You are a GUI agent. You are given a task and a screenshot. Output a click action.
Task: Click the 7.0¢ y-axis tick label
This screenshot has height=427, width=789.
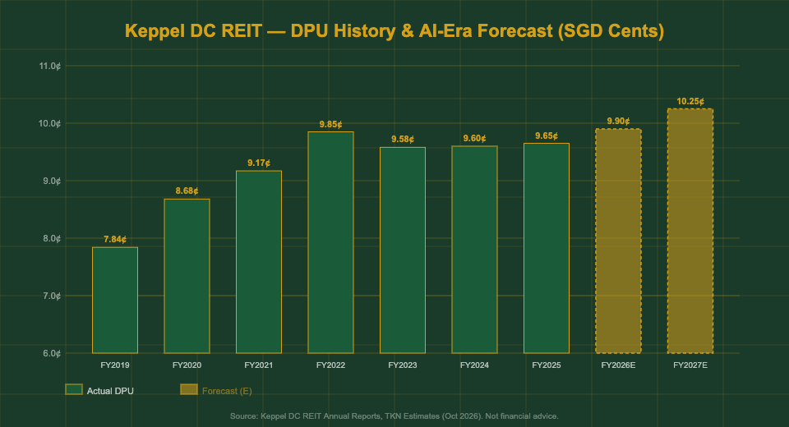(x=52, y=296)
